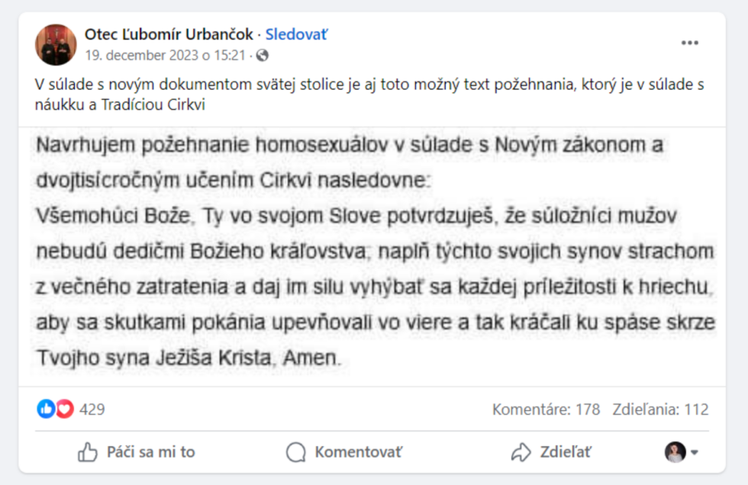Click the globe public visibility icon
The width and height of the screenshot is (748, 485).
(x=263, y=55)
